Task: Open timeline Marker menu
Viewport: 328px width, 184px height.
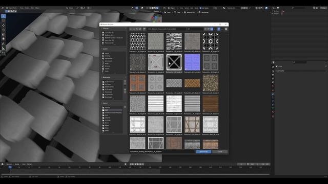Action: tap(29, 164)
